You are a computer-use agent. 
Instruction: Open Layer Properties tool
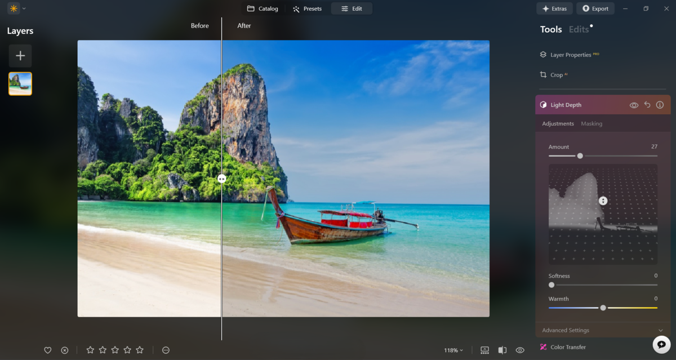pyautogui.click(x=570, y=55)
